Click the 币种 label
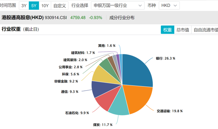The width and height of the screenshot is (218, 129). [152, 5]
